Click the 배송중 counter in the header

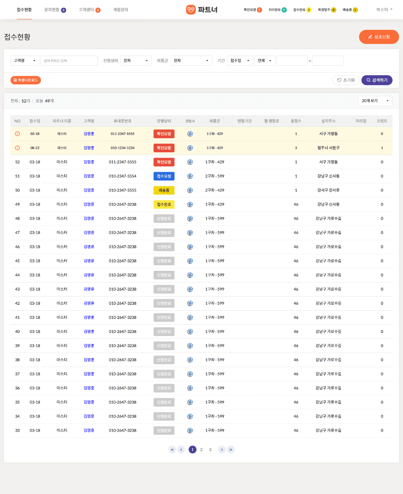[x=350, y=10]
